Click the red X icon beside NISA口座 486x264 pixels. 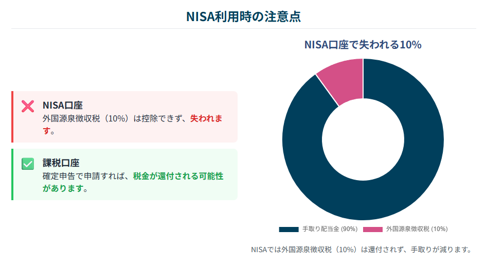tap(28, 106)
